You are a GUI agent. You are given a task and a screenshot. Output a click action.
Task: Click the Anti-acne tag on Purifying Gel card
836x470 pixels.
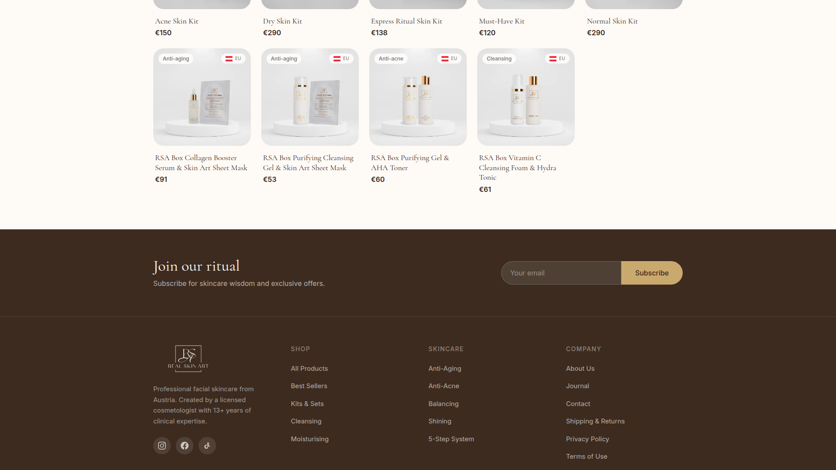tap(391, 59)
